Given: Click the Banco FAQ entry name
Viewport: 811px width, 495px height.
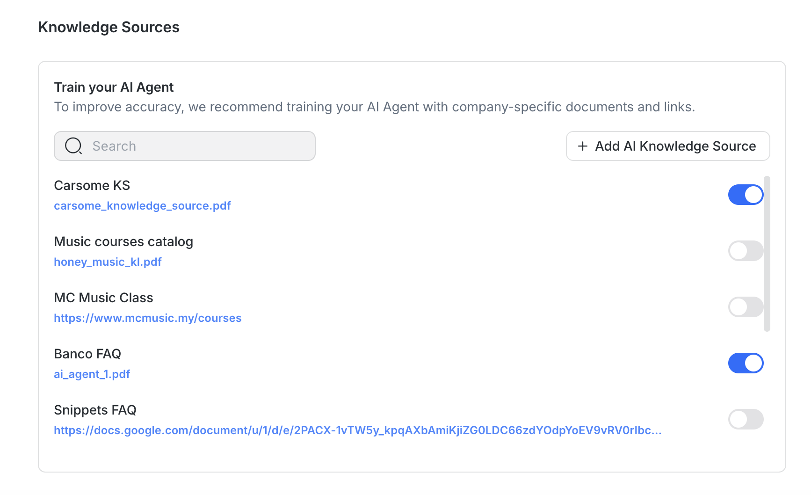Looking at the screenshot, I should coord(87,354).
